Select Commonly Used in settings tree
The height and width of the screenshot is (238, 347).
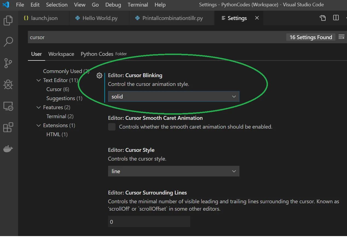tap(66, 71)
